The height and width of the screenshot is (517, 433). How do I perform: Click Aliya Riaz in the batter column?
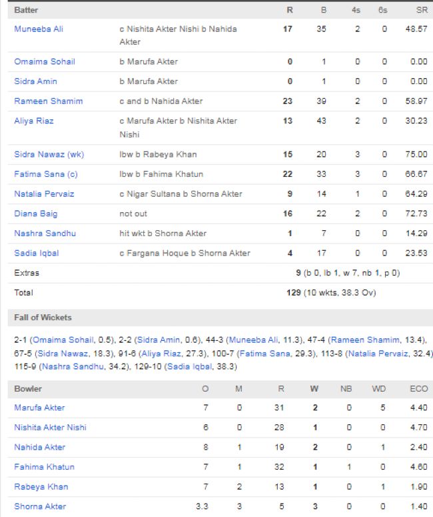point(34,121)
